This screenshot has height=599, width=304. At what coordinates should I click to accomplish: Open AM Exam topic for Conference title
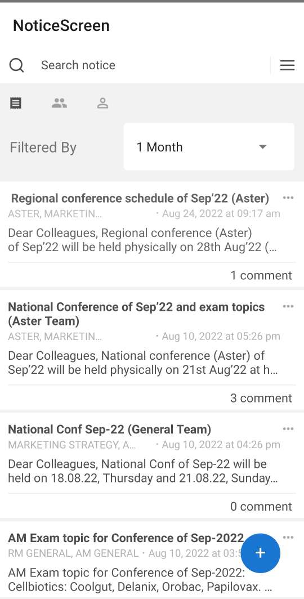(x=126, y=538)
